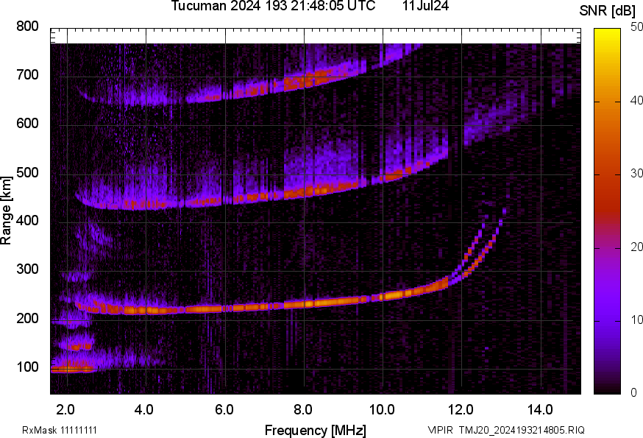Click the bright echo near 100 km at 2 MHz

click(x=71, y=369)
